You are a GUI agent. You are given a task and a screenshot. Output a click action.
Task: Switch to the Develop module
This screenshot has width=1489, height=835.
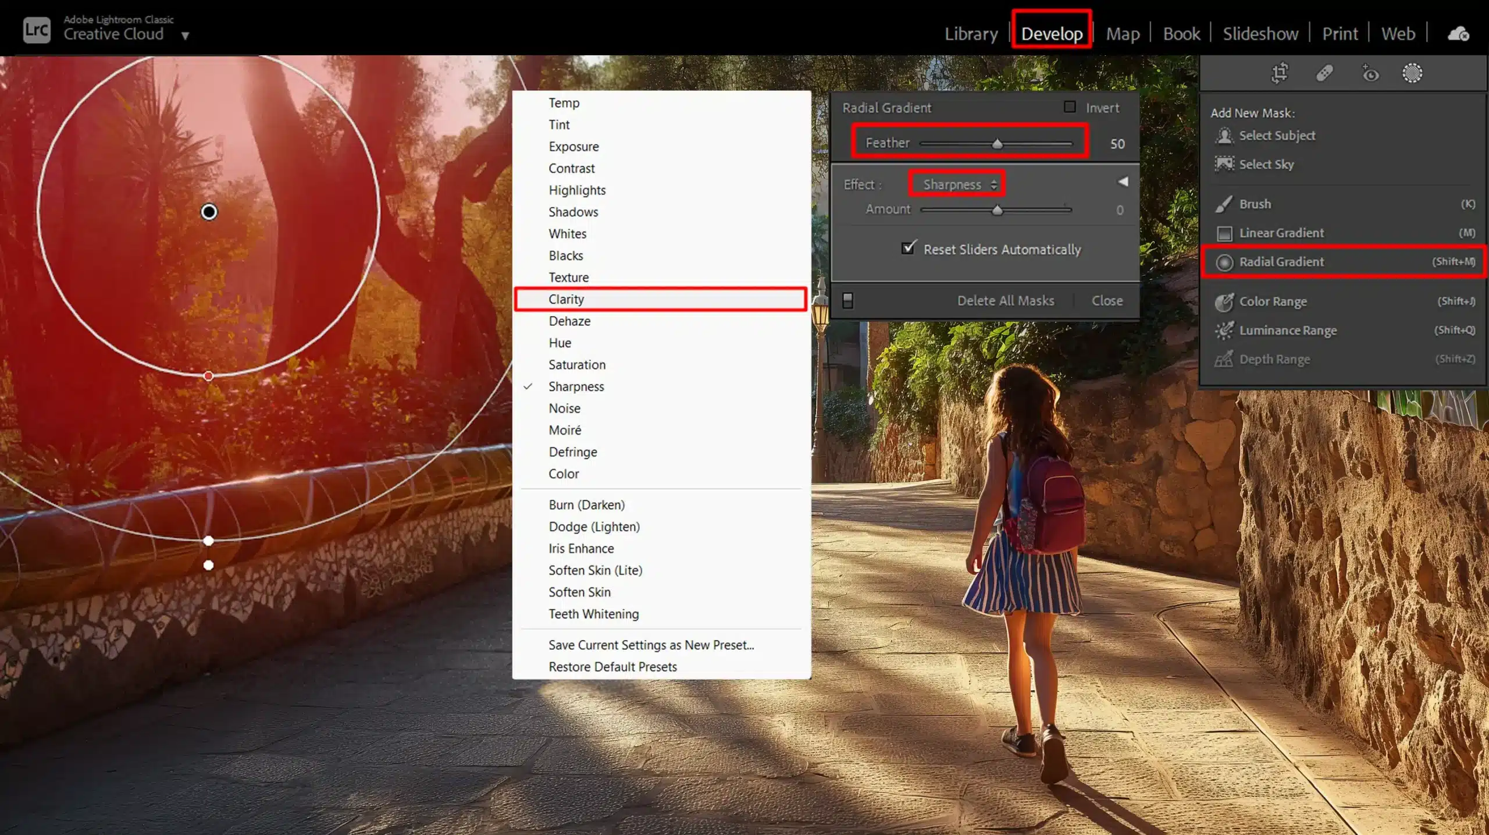[1052, 34]
